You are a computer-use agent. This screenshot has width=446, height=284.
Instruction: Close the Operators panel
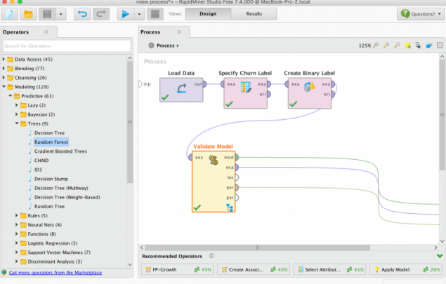click(x=46, y=32)
